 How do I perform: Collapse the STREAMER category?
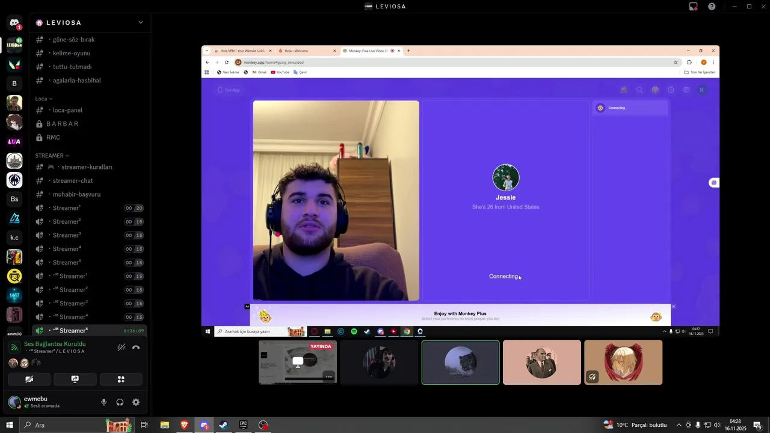[52, 155]
